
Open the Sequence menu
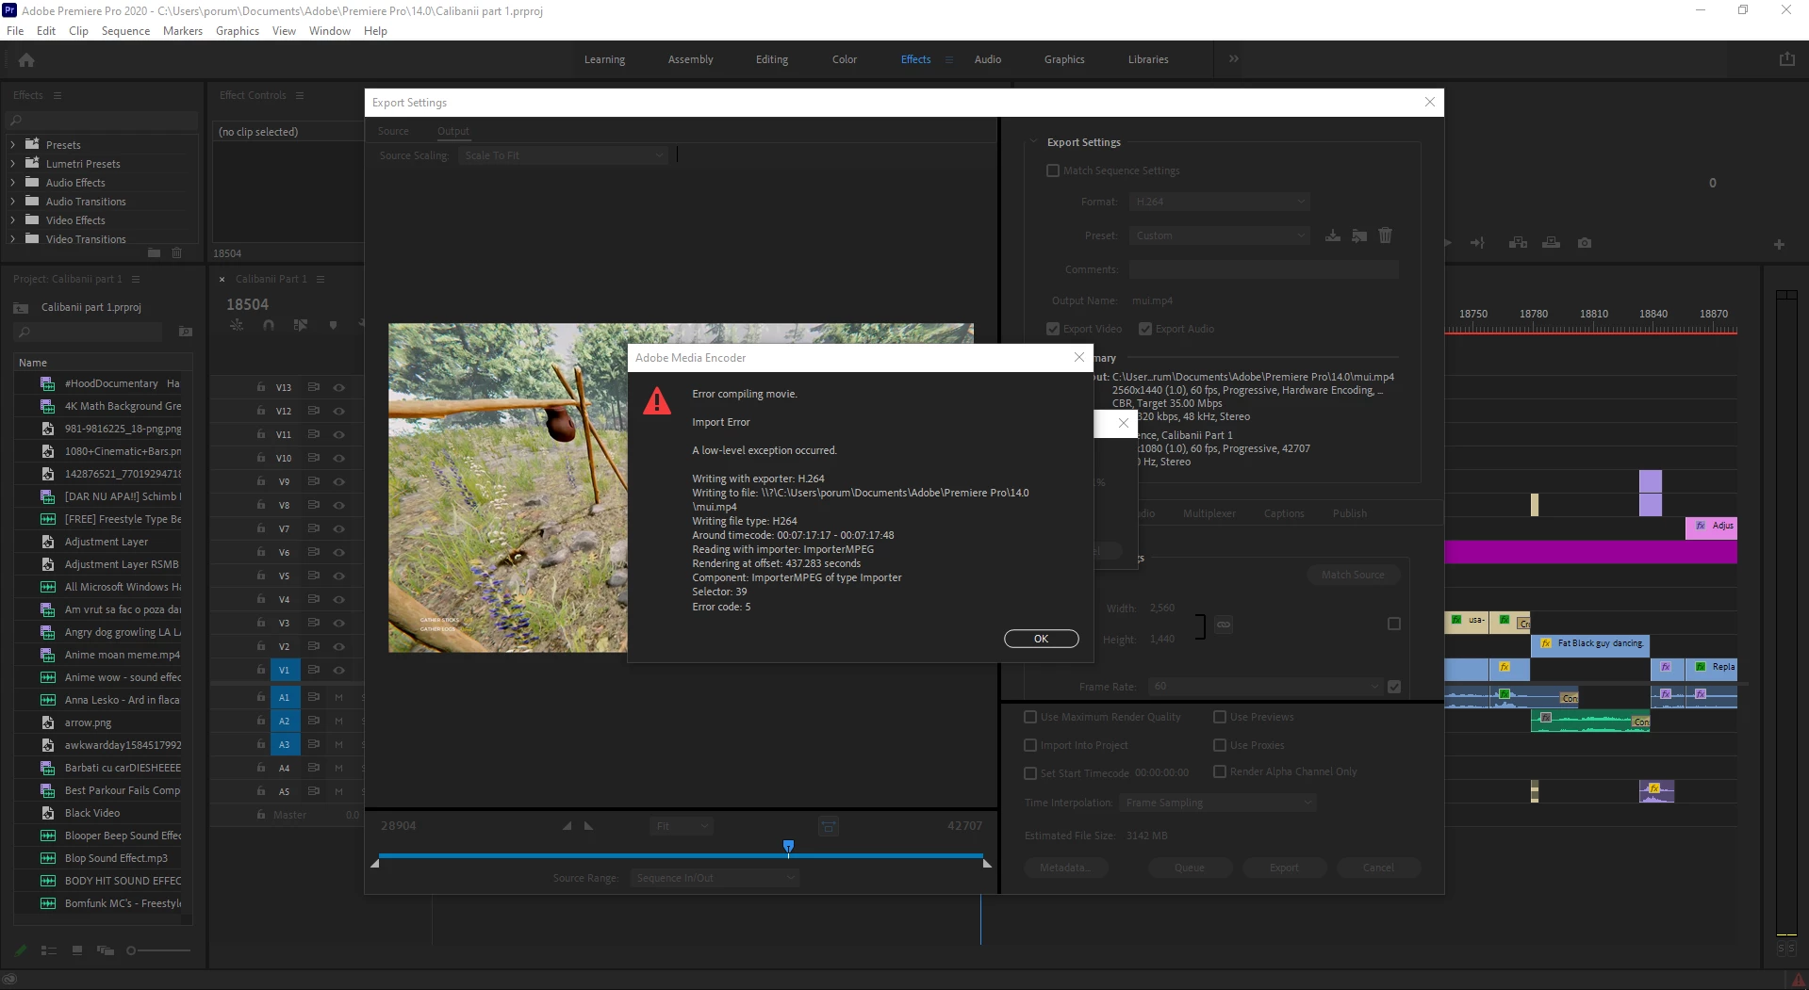pyautogui.click(x=125, y=30)
